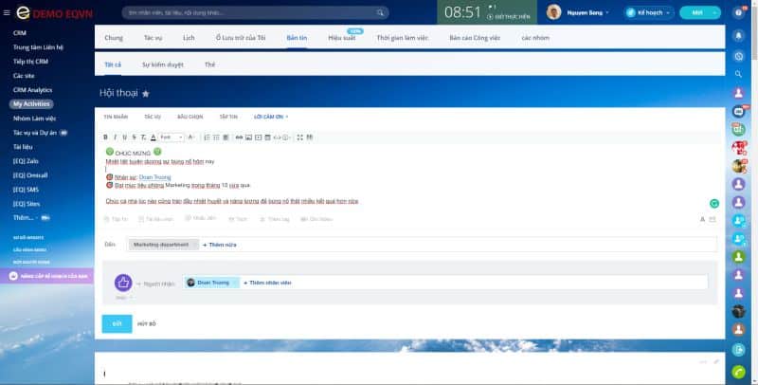Toggle bold formatting in the editor
The height and width of the screenshot is (385, 758).
coord(105,137)
